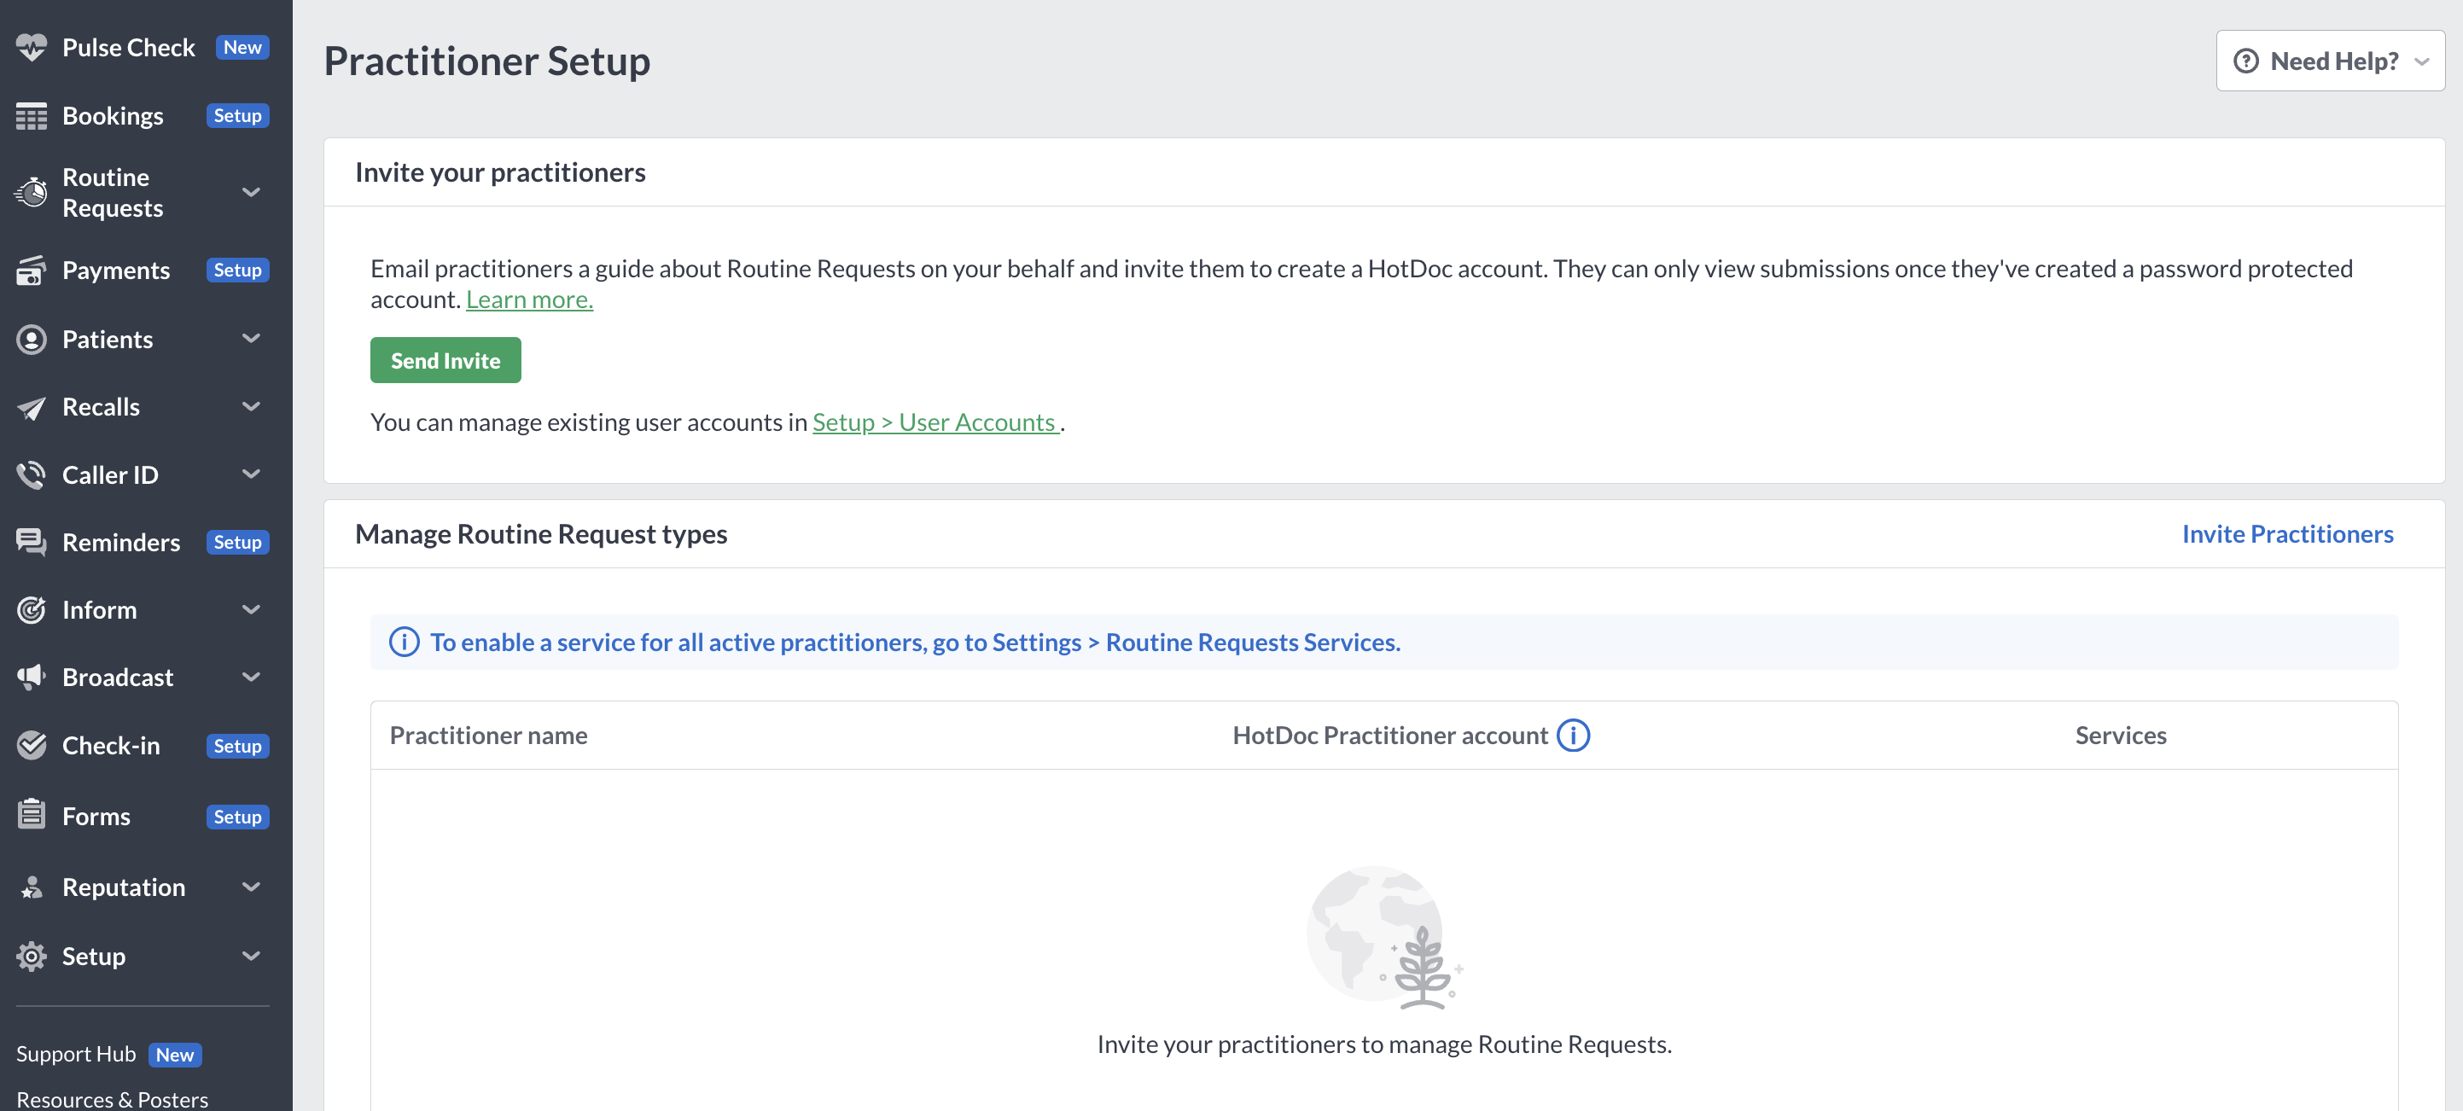
Task: Click the Services column header
Action: pyautogui.click(x=2121, y=736)
